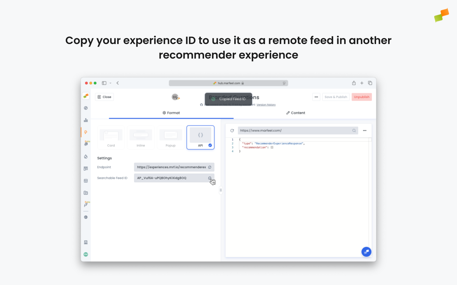The image size is (457, 285).
Task: Open the Format tab
Action: coord(171,113)
